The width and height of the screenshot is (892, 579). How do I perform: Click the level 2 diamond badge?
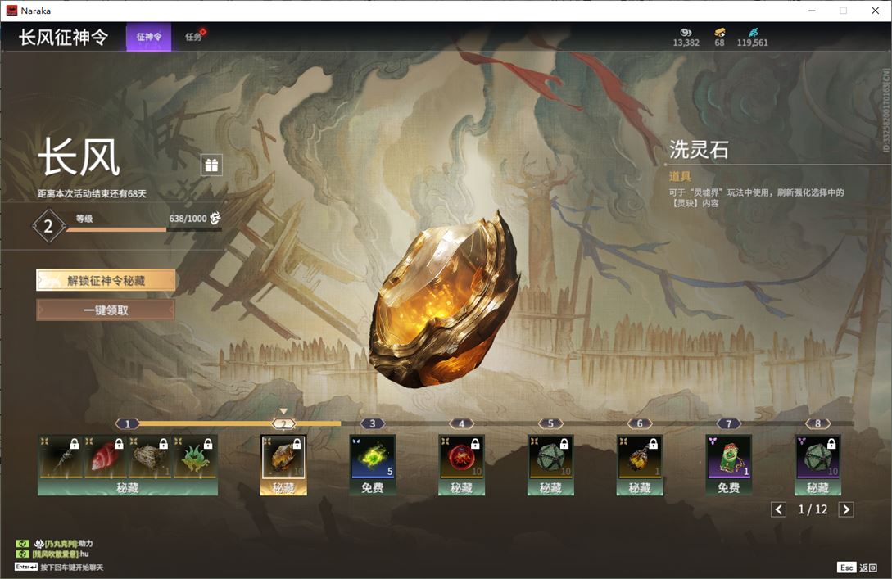[48, 226]
